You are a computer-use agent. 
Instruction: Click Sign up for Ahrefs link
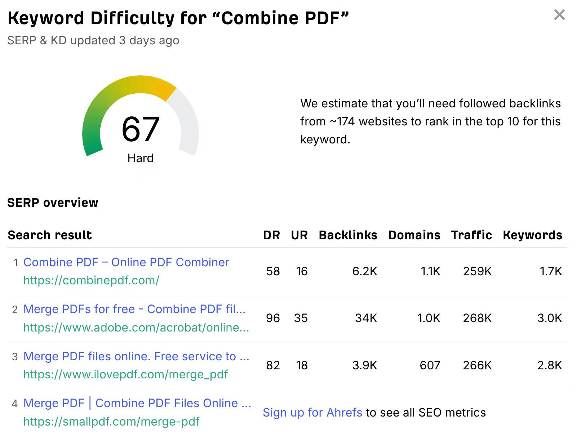click(312, 413)
